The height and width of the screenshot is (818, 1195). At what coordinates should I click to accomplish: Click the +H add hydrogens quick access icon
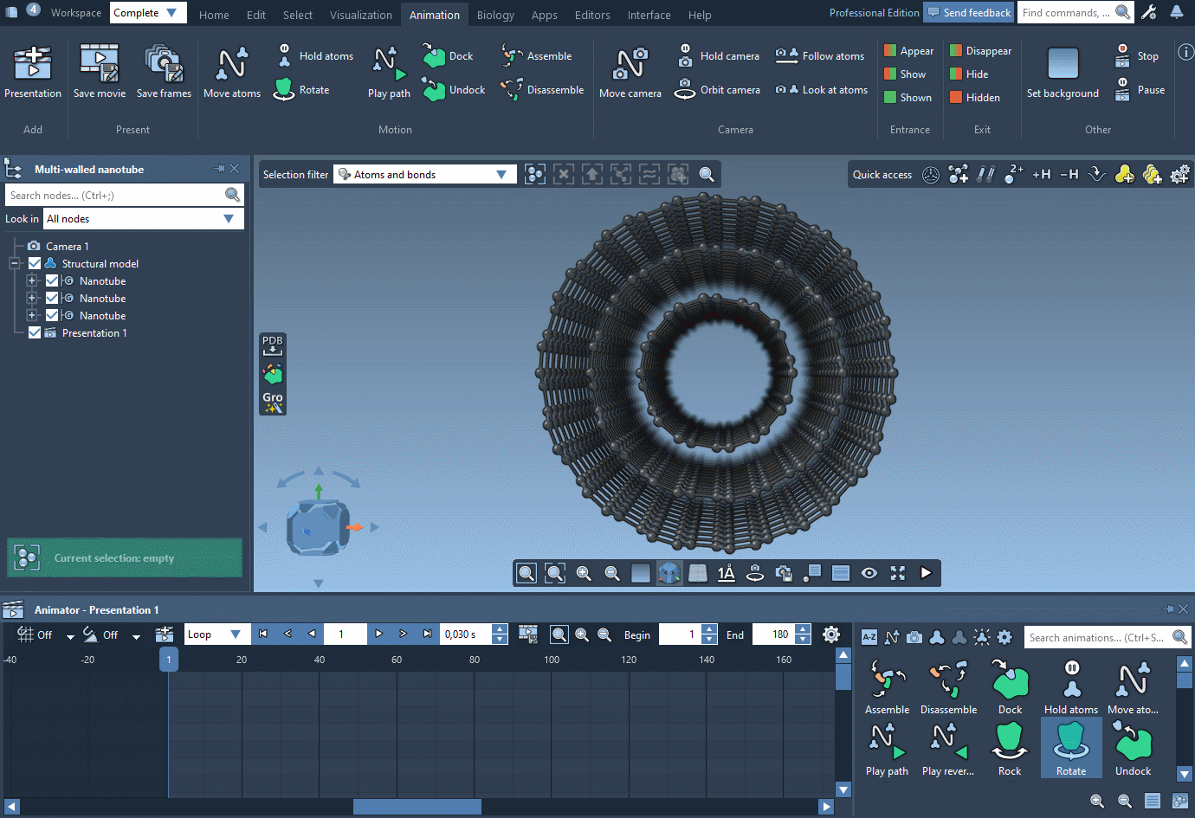coord(1041,174)
